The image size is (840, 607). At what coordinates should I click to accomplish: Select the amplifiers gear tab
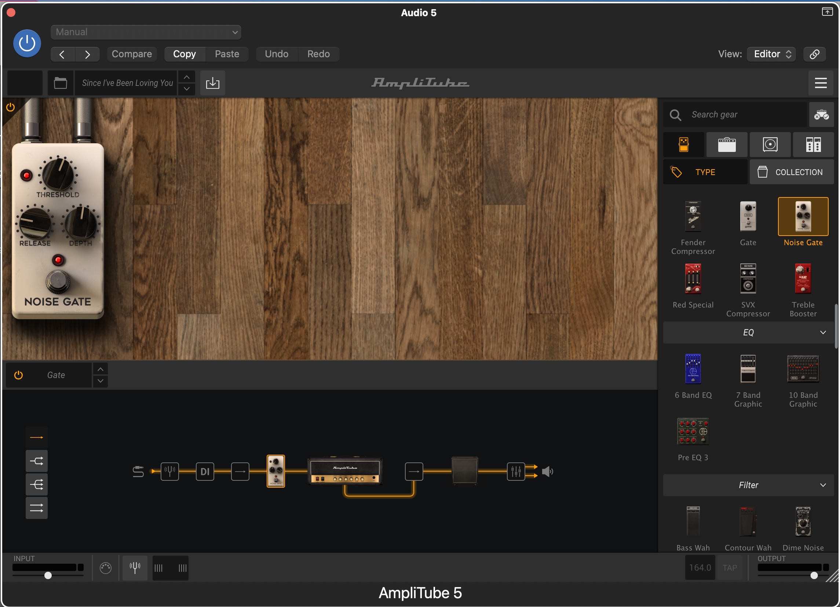coord(727,145)
